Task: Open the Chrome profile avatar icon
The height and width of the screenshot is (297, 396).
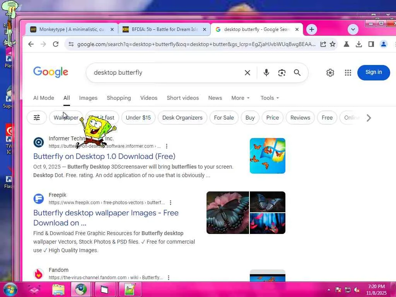Action: point(383,44)
